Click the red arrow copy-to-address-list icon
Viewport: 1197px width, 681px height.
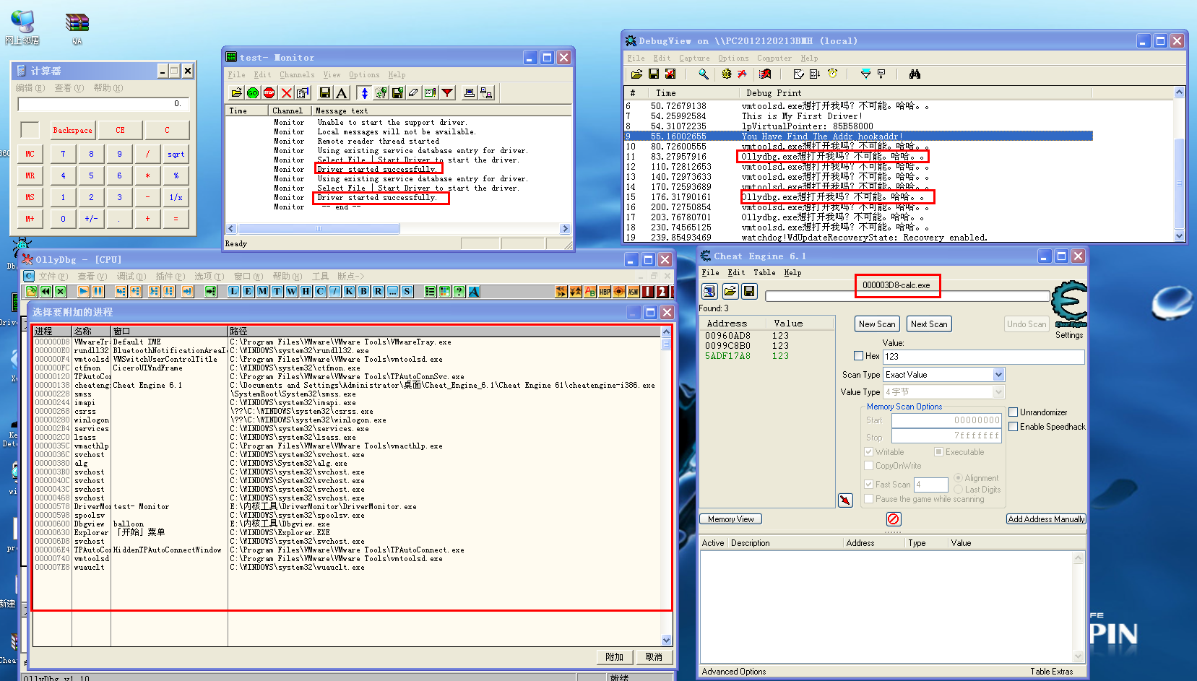845,500
